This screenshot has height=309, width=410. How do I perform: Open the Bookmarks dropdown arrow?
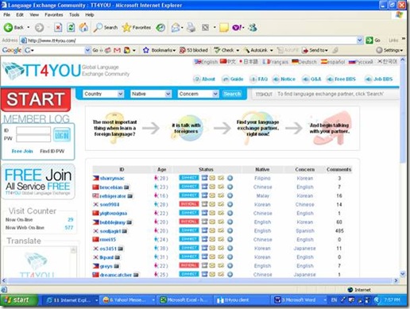point(174,50)
